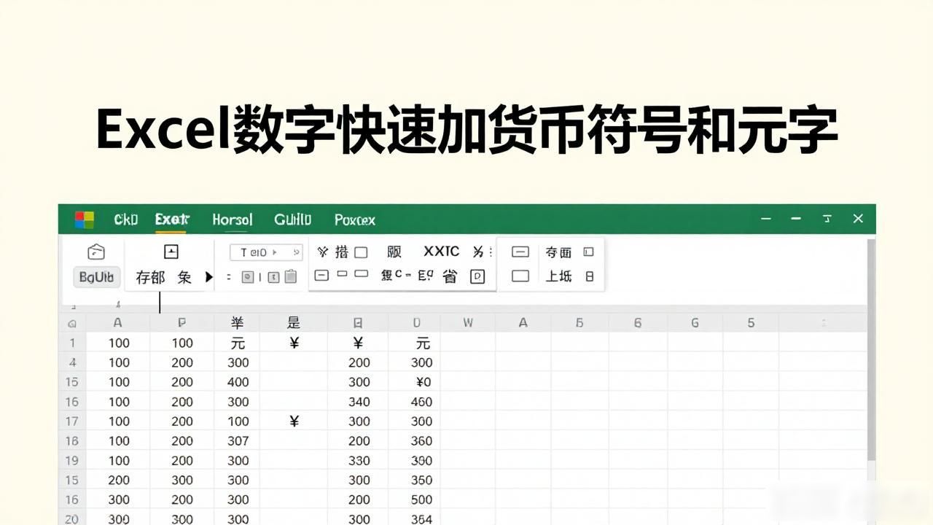
Task: Click the minus-box icon left of 夺面
Action: click(520, 252)
